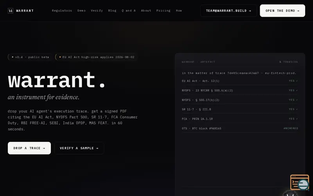Click the 'EU AI Act · Art. 12(1)' row
313x196 pixels.
coord(240,81)
